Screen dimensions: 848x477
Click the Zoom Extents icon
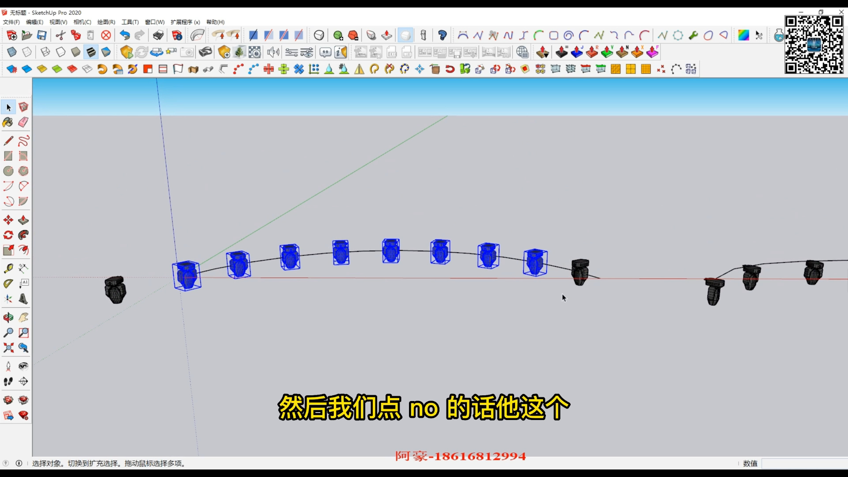[x=8, y=348]
